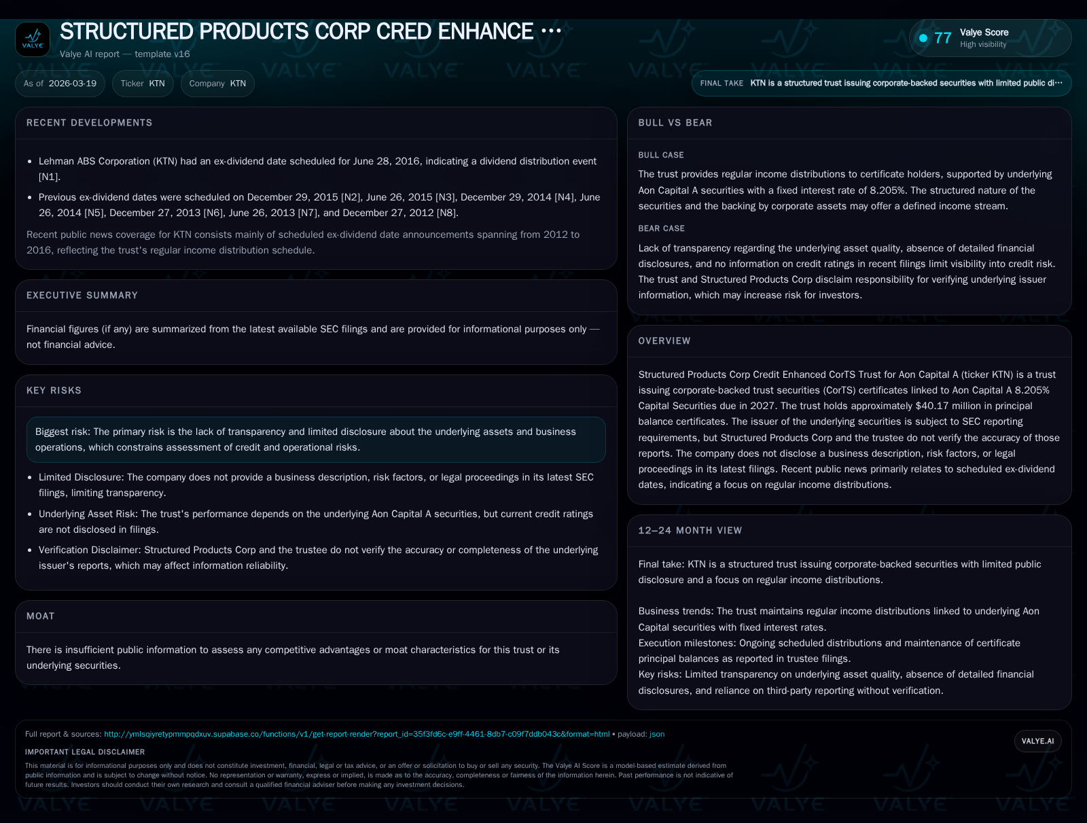Click the 'Biggest risk' highlighted callout

coord(316,440)
